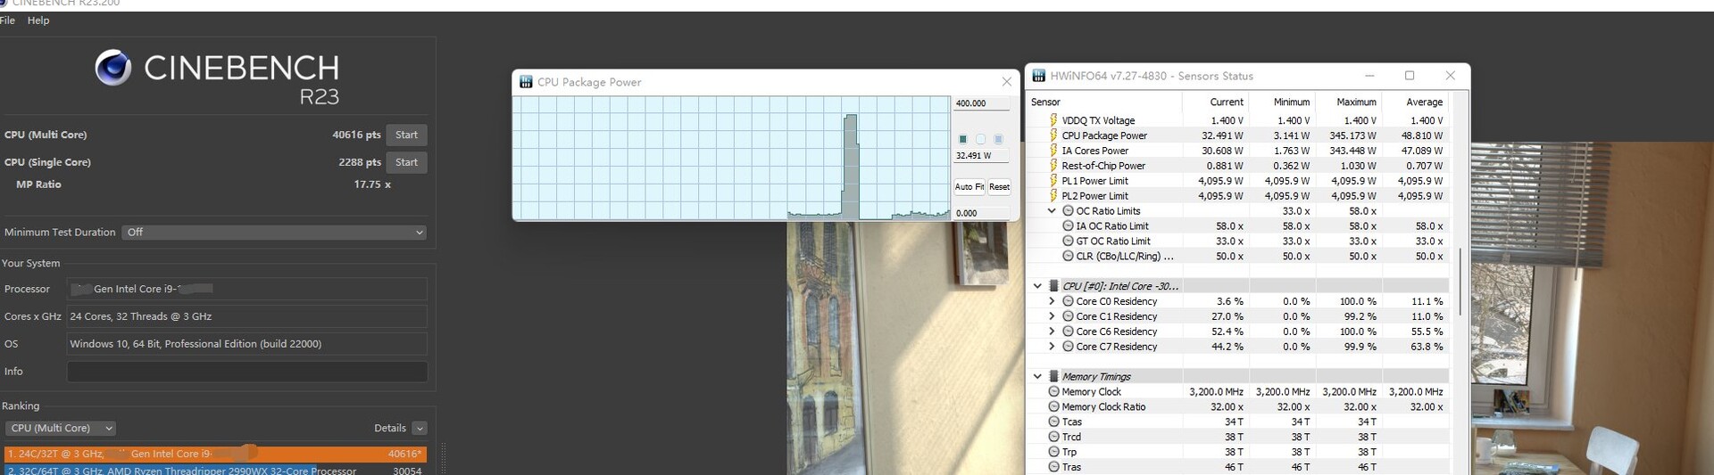Open the ranking CPU (Multi Core) dropdown

[60, 429]
